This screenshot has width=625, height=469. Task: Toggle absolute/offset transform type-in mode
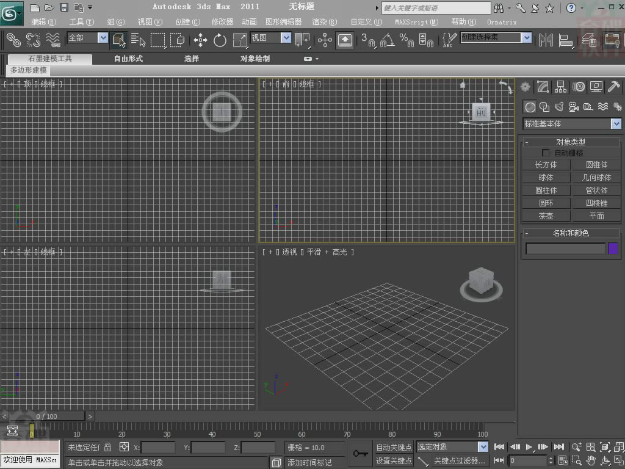pos(124,447)
